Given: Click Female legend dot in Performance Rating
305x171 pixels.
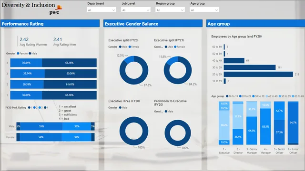Looking at the screenshot, I should 18,54.
